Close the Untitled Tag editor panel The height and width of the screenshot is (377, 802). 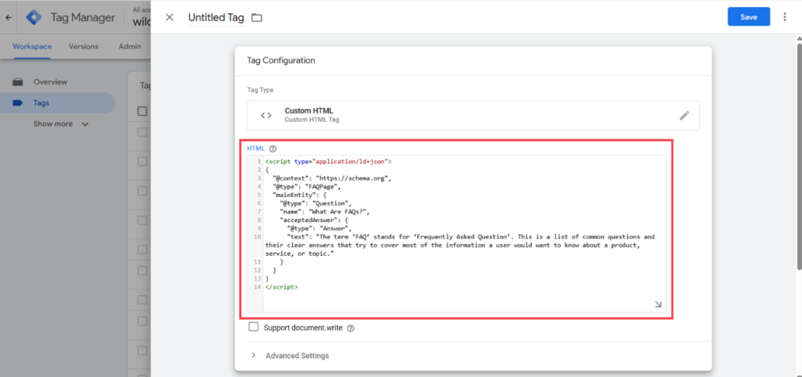[x=170, y=17]
